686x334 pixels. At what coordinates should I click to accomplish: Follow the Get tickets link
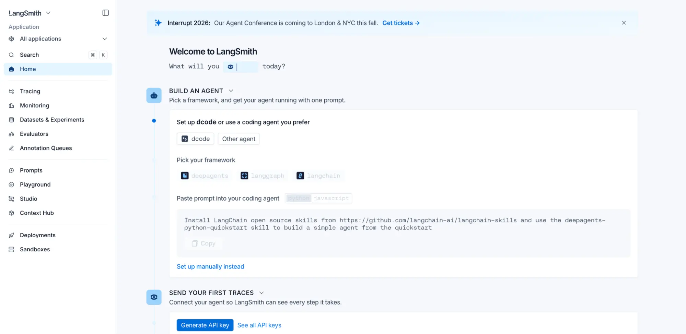pos(401,23)
